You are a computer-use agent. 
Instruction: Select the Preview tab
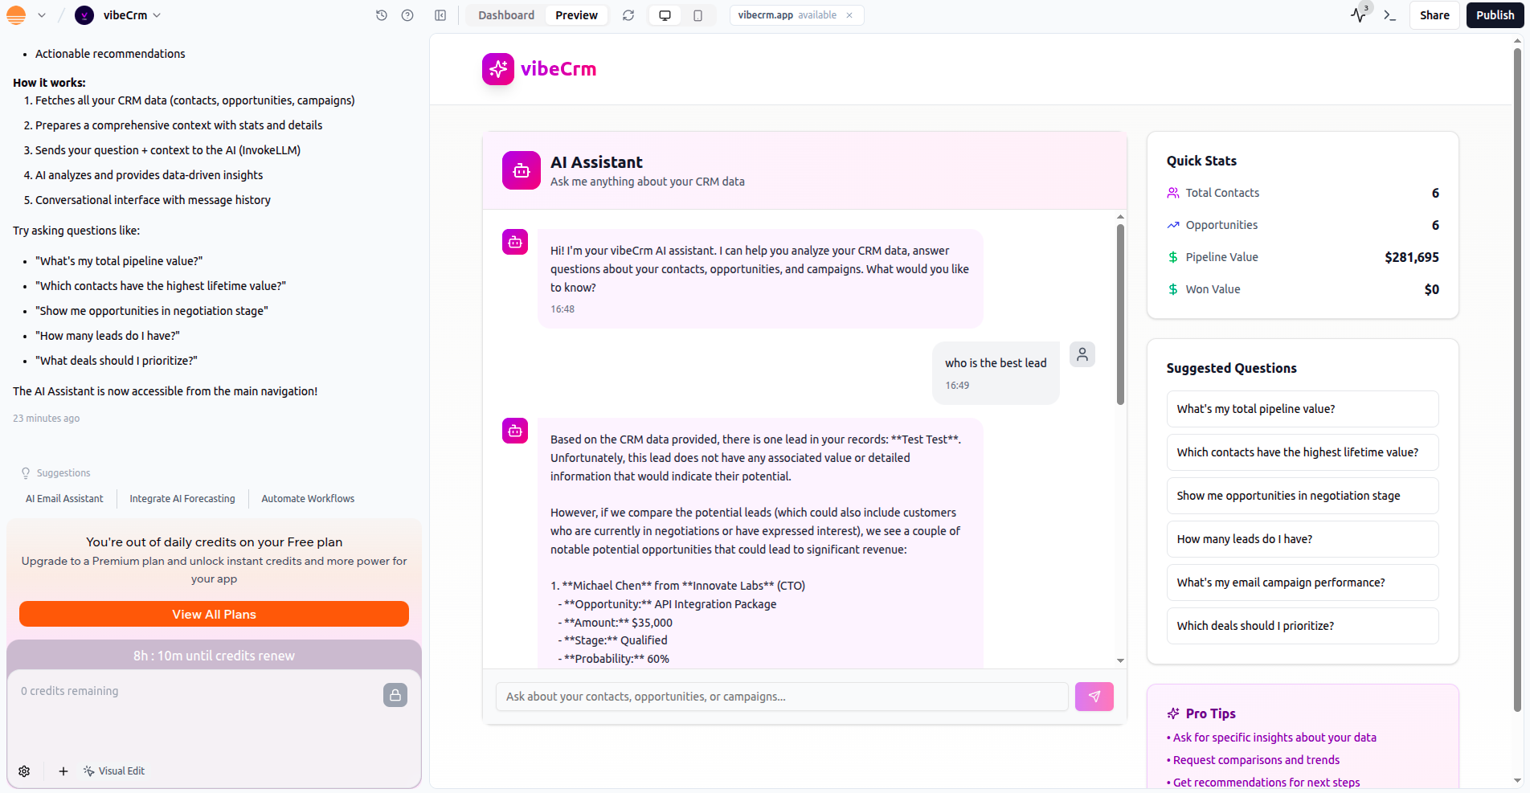[576, 15]
